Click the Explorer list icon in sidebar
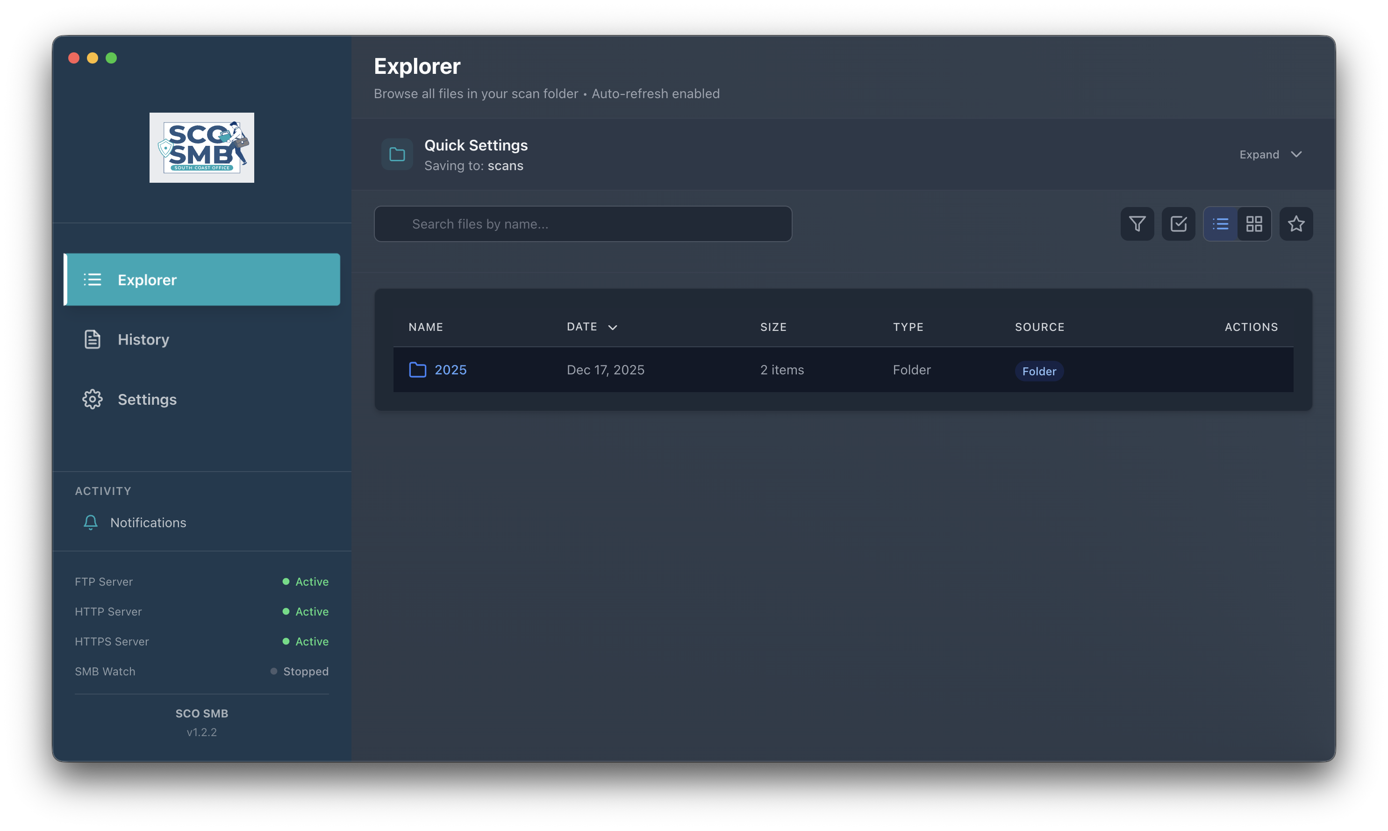The height and width of the screenshot is (831, 1388). point(93,279)
